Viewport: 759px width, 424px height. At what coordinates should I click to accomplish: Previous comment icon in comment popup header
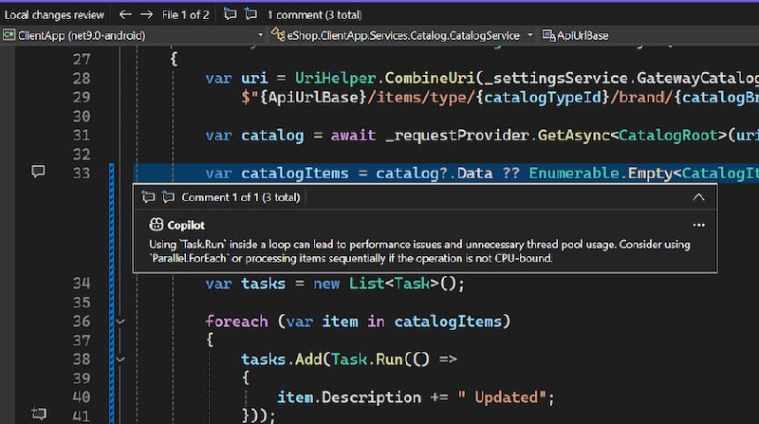pos(148,197)
